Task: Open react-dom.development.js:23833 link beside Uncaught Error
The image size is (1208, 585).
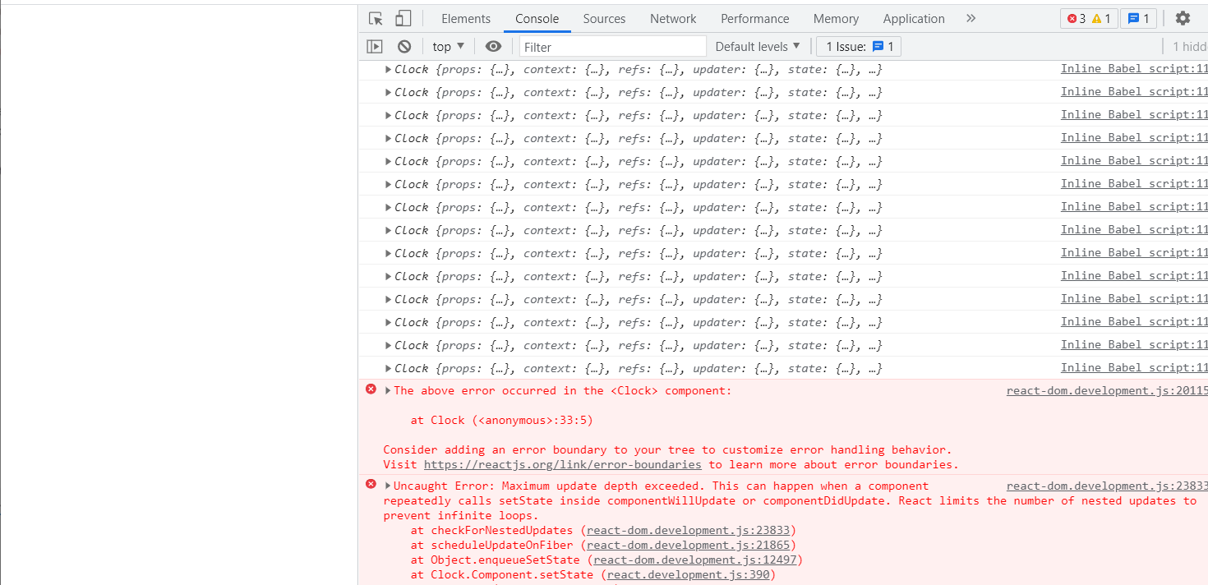Action: tap(1107, 486)
